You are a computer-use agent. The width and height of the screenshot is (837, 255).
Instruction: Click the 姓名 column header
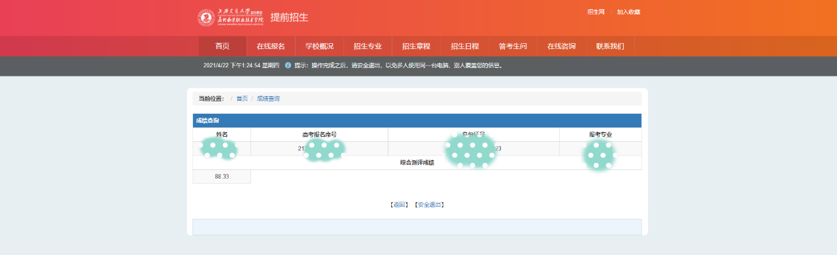click(222, 135)
